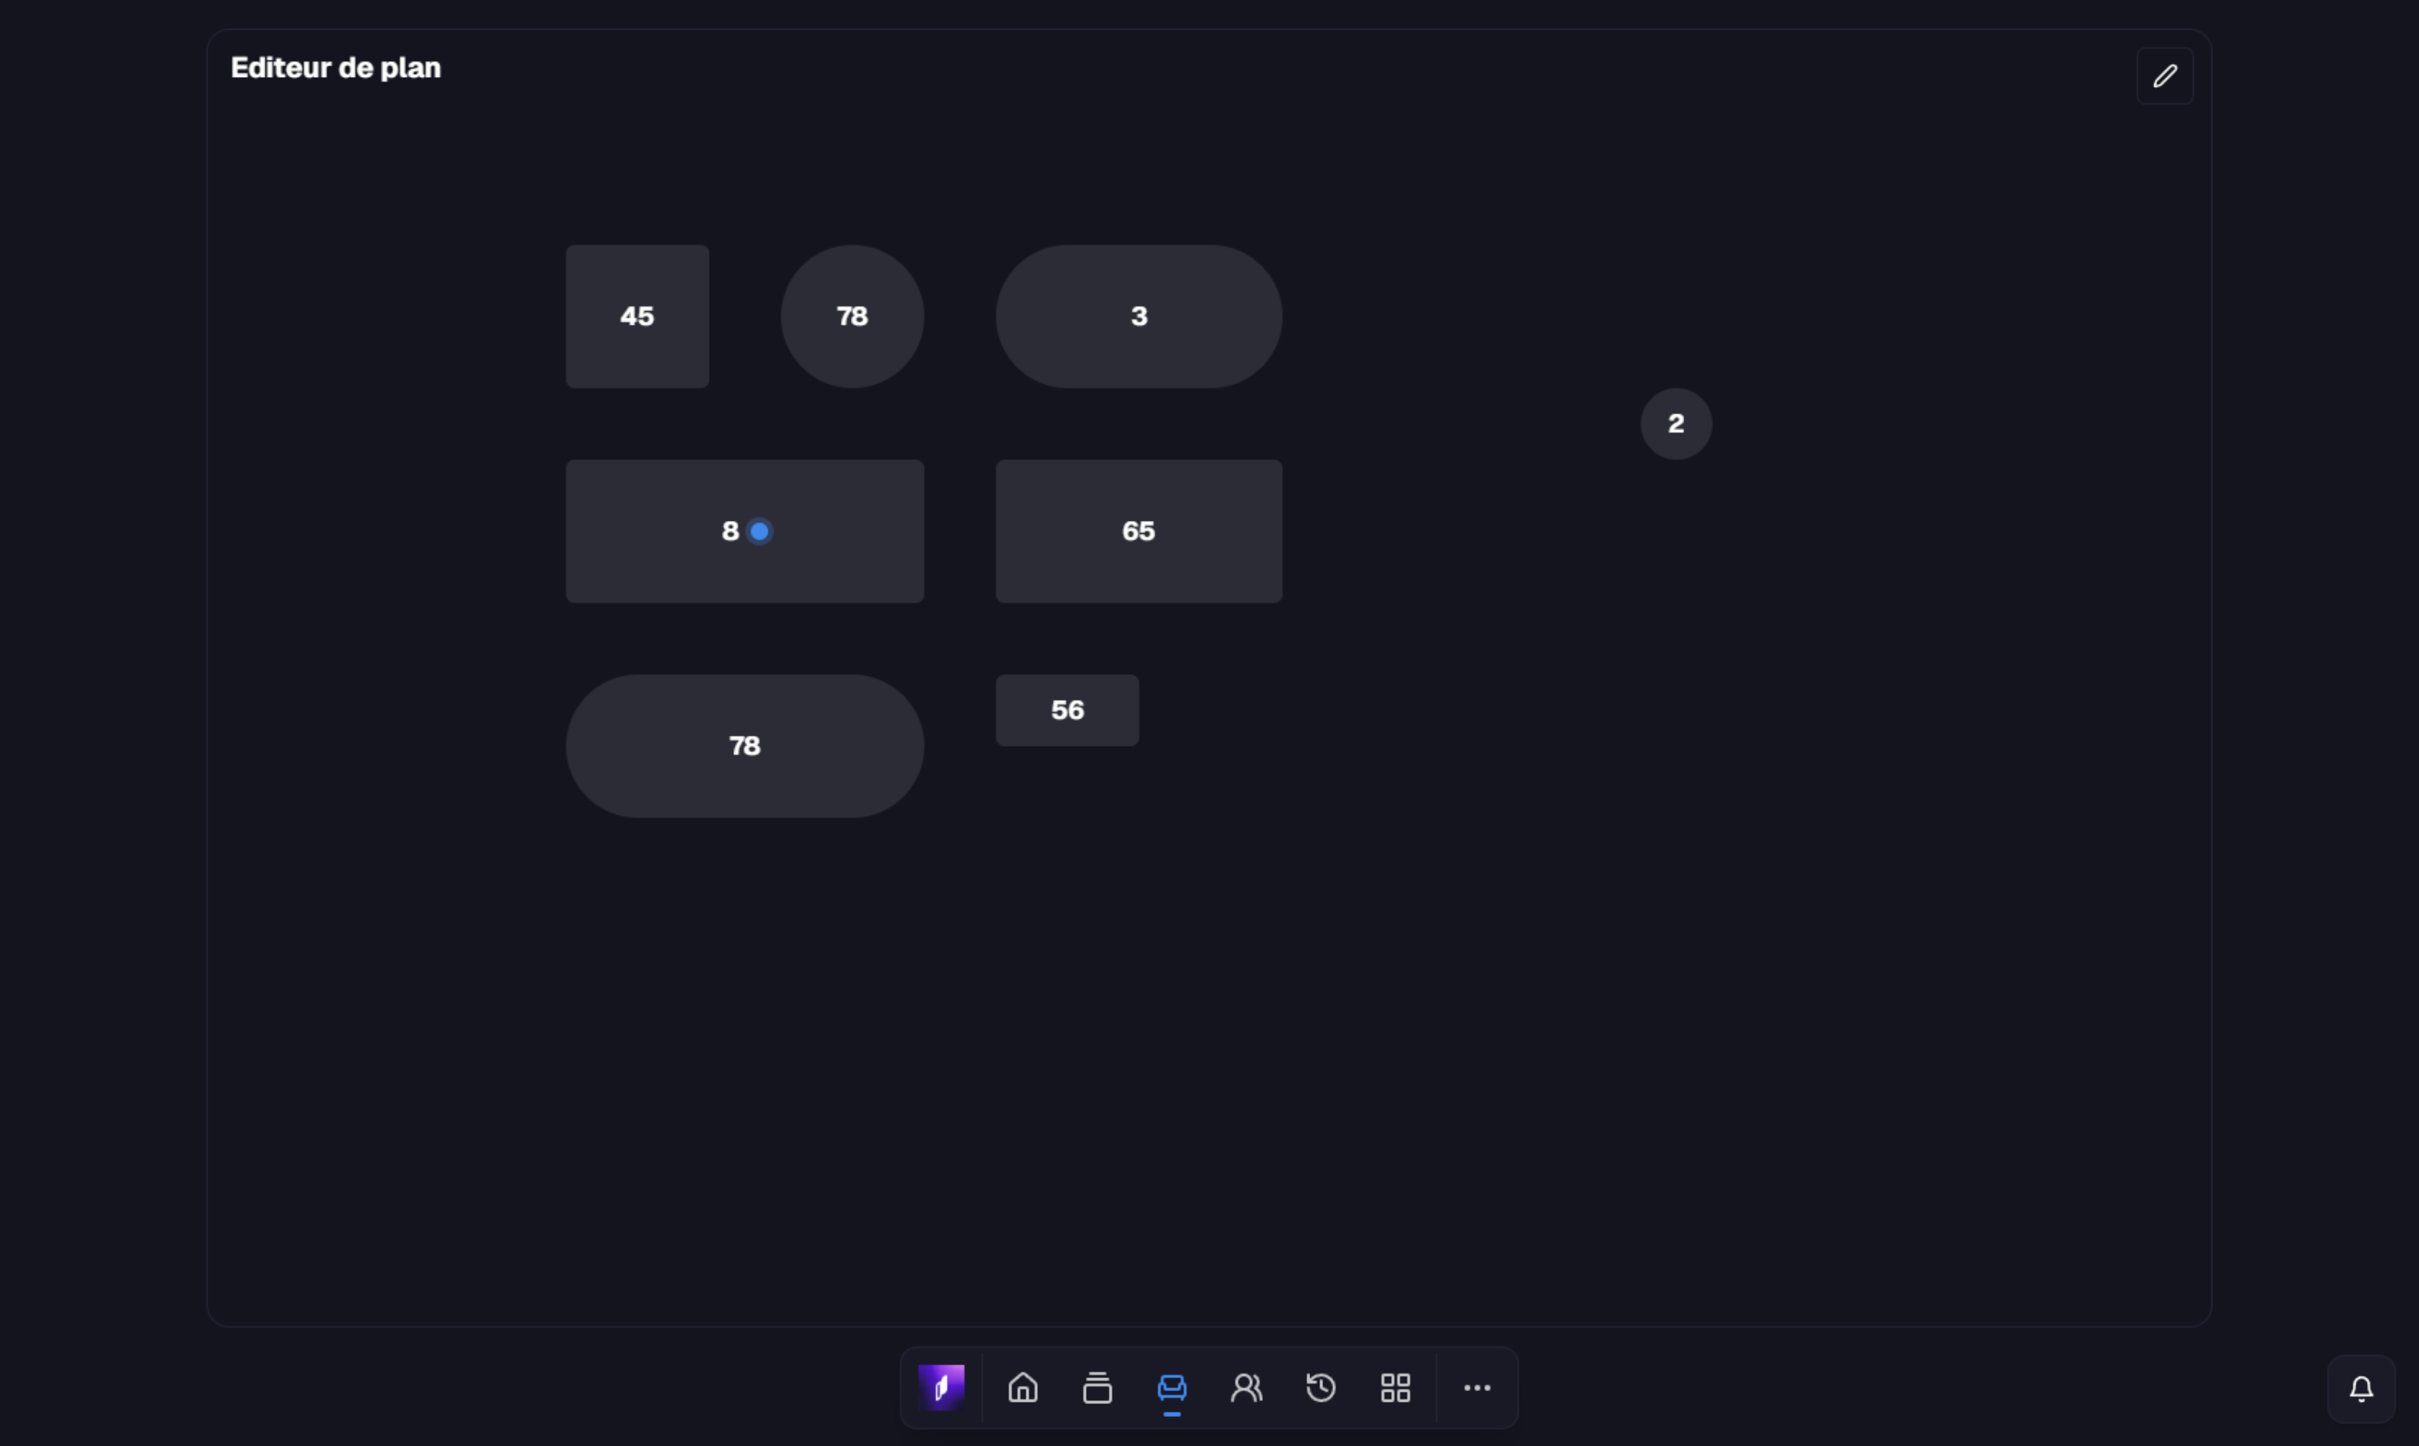Select the armchair floor plan icon
2419x1446 pixels.
[1172, 1387]
